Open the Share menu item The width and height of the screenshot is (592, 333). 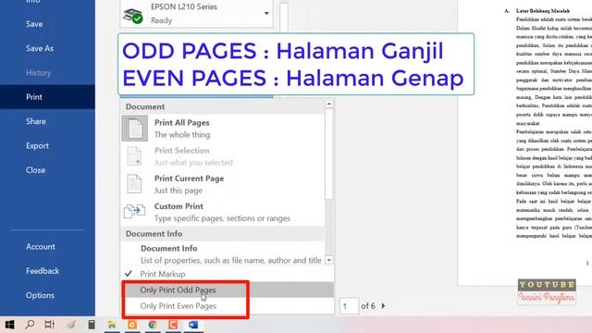36,121
